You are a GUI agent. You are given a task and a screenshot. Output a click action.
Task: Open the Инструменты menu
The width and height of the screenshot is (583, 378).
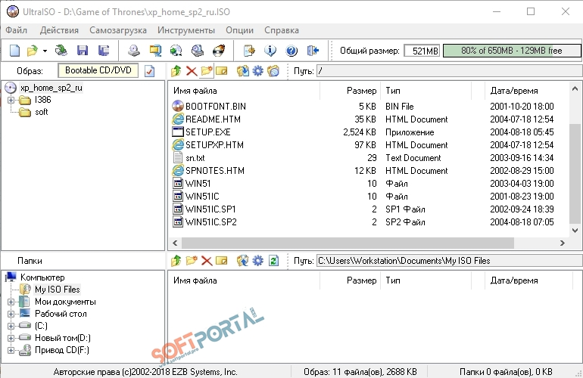point(186,30)
